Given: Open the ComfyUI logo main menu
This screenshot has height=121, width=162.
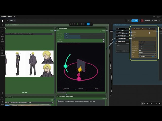Looking at the screenshot, I should pos(2,21).
